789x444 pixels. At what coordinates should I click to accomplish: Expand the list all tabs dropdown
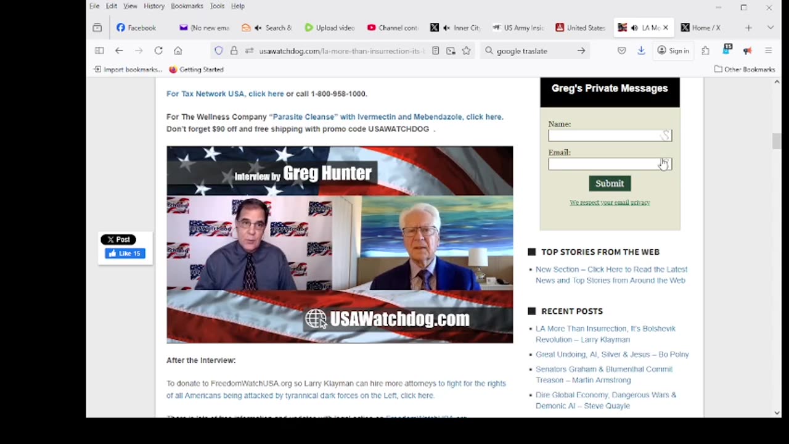pyautogui.click(x=770, y=28)
